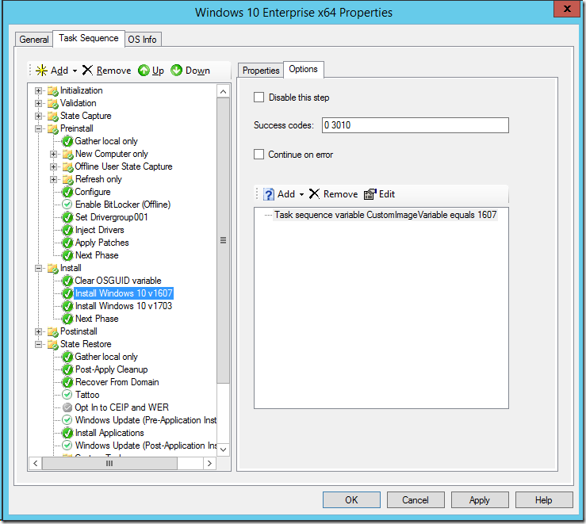
Task: Click the check icon beside Set Drivergroup001
Action: point(67,217)
